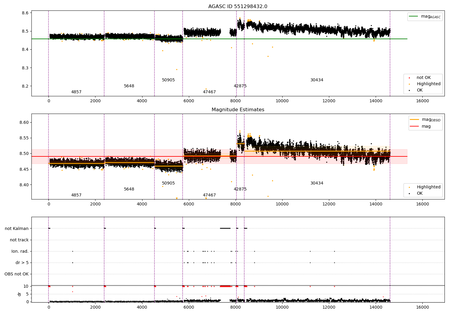This screenshot has width=449, height=314.
Task: Click obsid label '47467' in the AGASC plot
Action: 209,92
